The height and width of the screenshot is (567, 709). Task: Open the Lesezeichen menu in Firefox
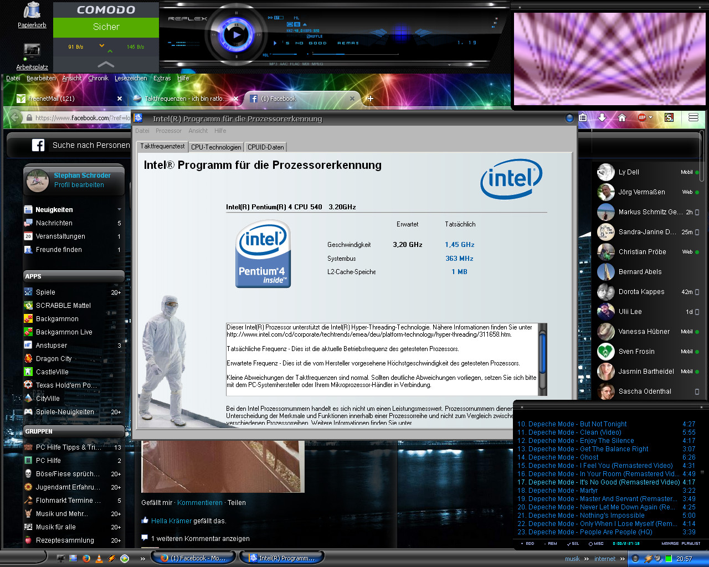pyautogui.click(x=131, y=78)
